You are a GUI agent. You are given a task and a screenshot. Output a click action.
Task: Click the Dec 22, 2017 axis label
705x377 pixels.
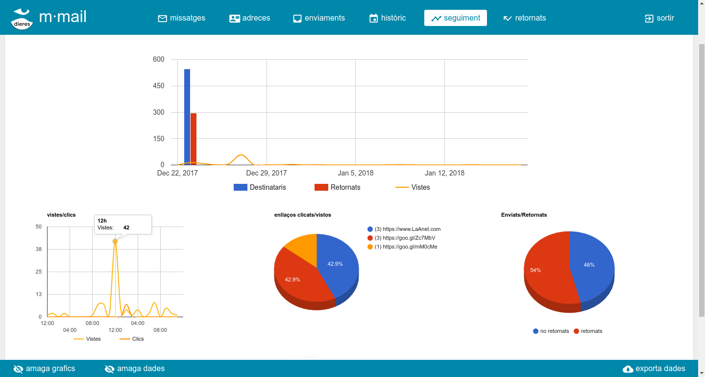pos(177,173)
